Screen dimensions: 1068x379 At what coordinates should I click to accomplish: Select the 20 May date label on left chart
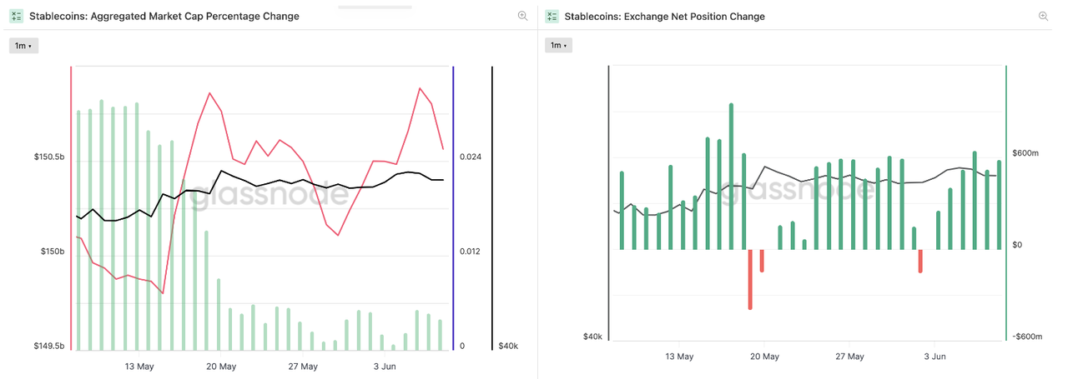tap(221, 367)
